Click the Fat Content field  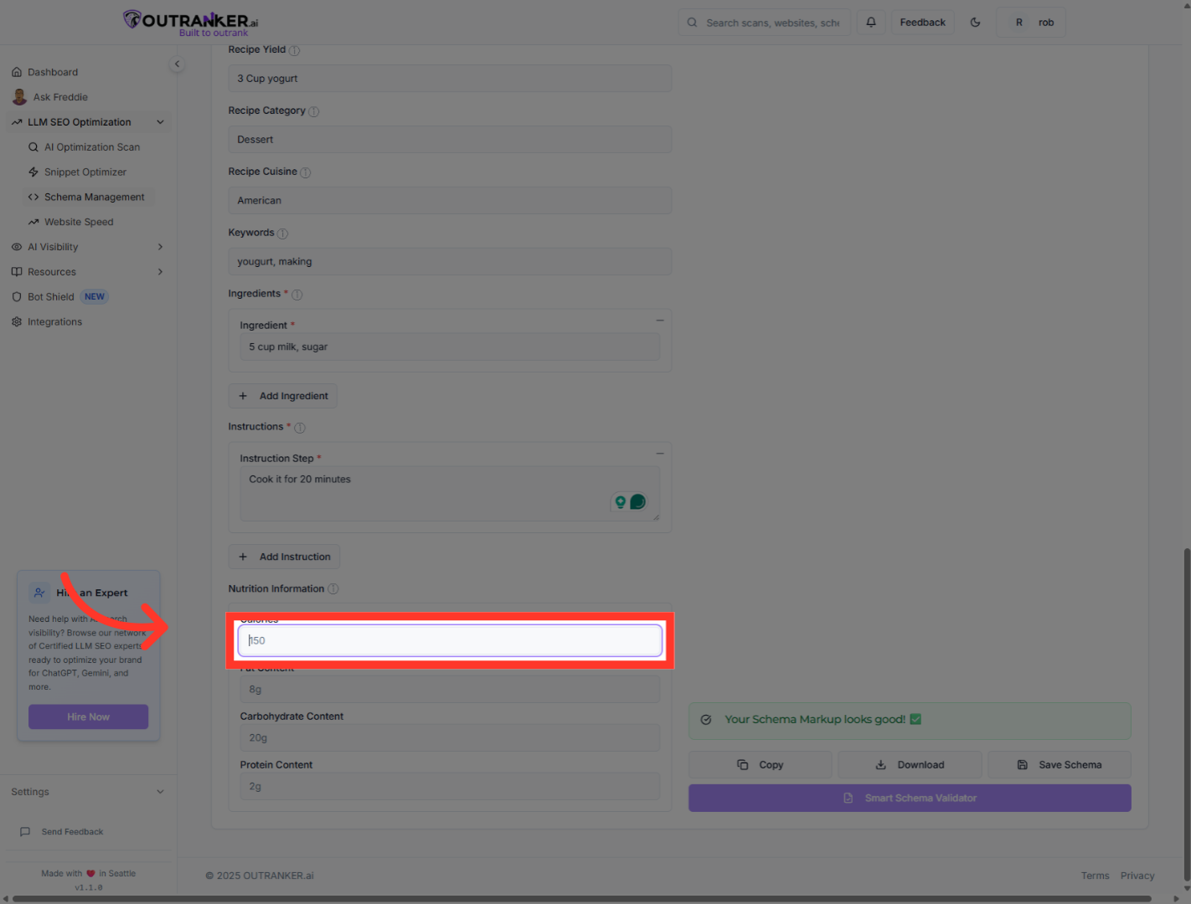pos(450,690)
